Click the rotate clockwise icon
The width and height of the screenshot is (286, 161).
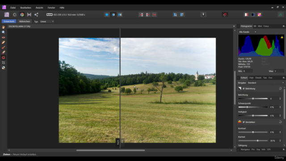pyautogui.click(x=182, y=15)
